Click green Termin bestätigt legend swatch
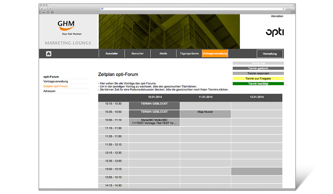The height and width of the screenshot is (194, 333). (x=258, y=84)
